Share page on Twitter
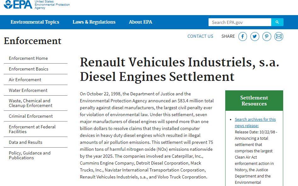Image resolution: width=298 pixels, height=186 pixels. (x=255, y=37)
